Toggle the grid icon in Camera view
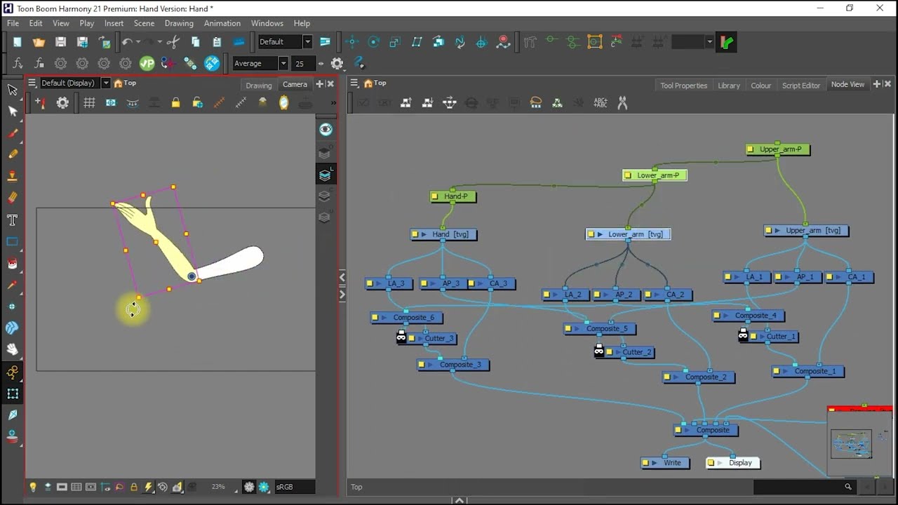 point(89,103)
